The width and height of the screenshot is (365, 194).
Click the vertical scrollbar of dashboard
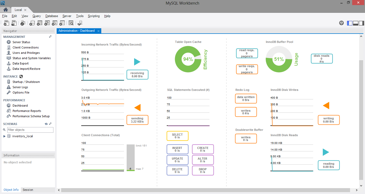click(x=361, y=120)
